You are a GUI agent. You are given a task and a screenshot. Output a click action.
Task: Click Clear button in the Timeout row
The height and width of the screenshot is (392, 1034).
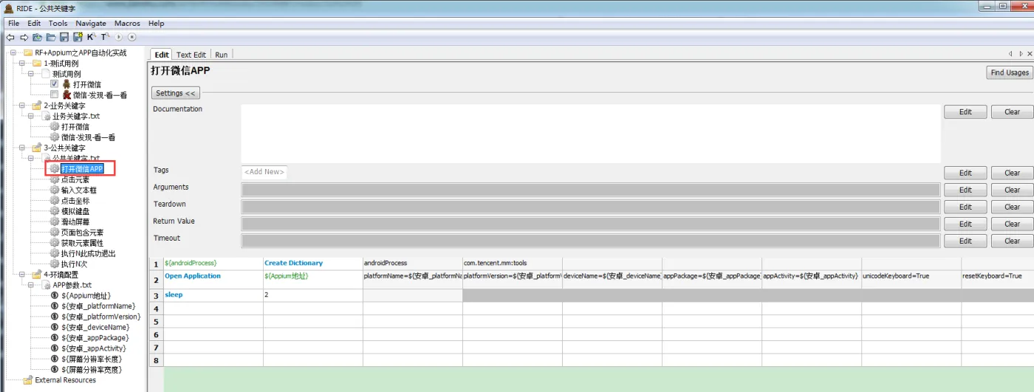1012,241
